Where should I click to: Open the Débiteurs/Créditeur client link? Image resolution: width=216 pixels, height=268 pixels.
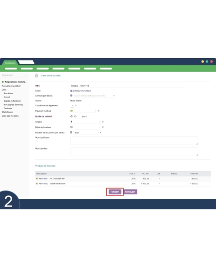pyautogui.click(x=81, y=91)
